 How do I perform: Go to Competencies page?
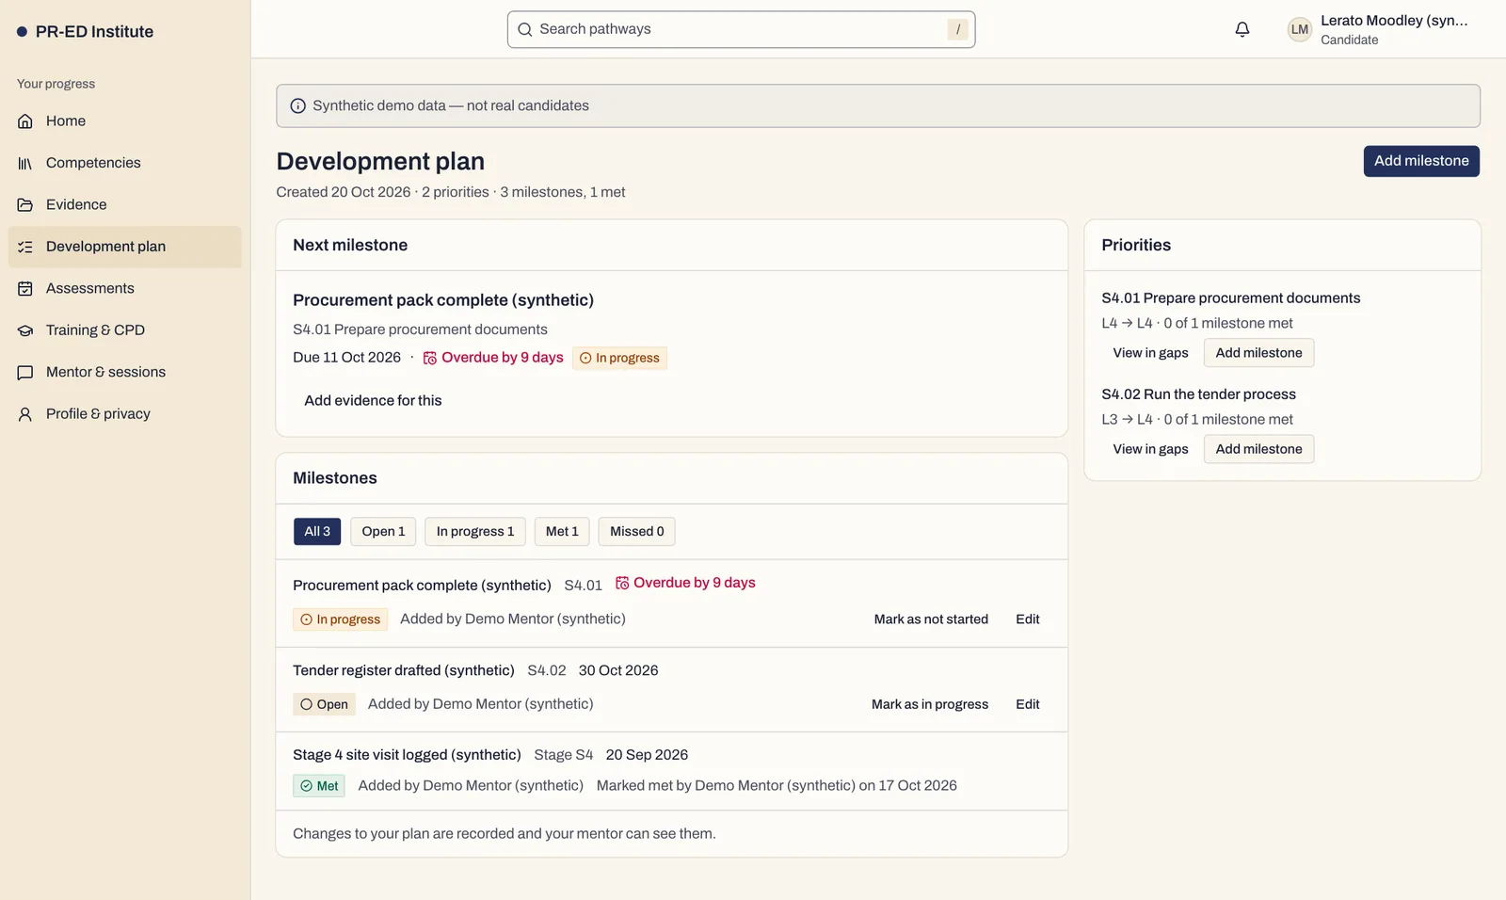tap(124, 163)
